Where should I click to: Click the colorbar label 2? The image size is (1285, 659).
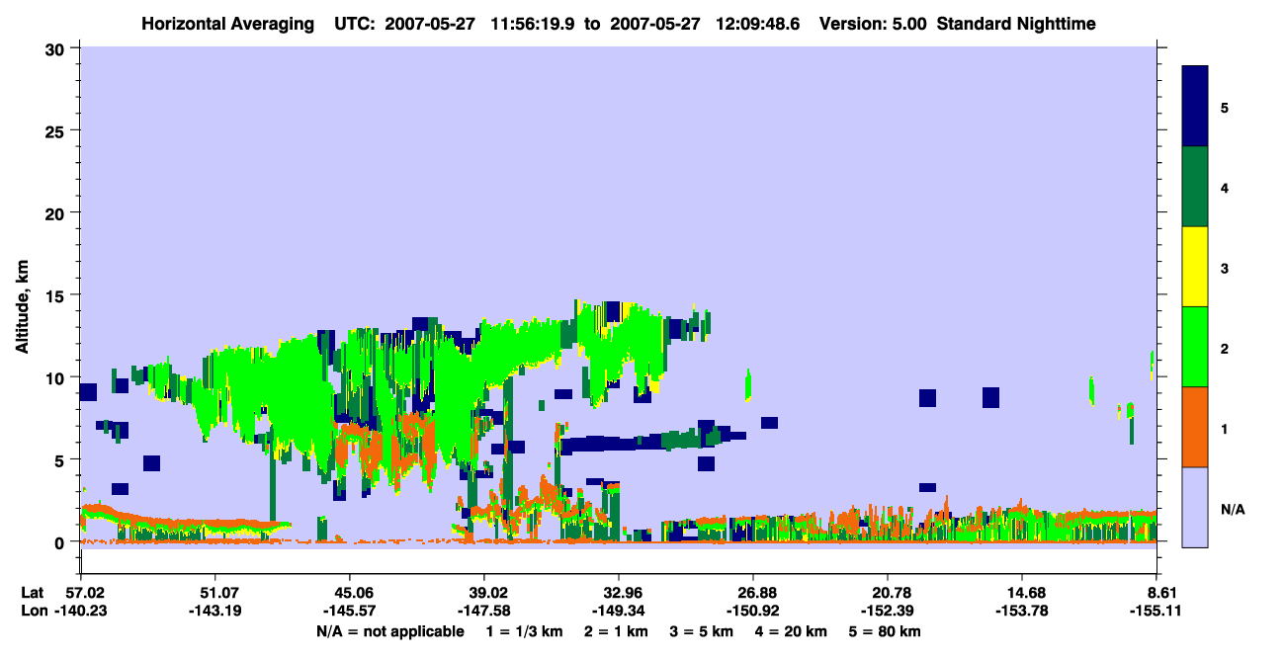[x=1224, y=348]
